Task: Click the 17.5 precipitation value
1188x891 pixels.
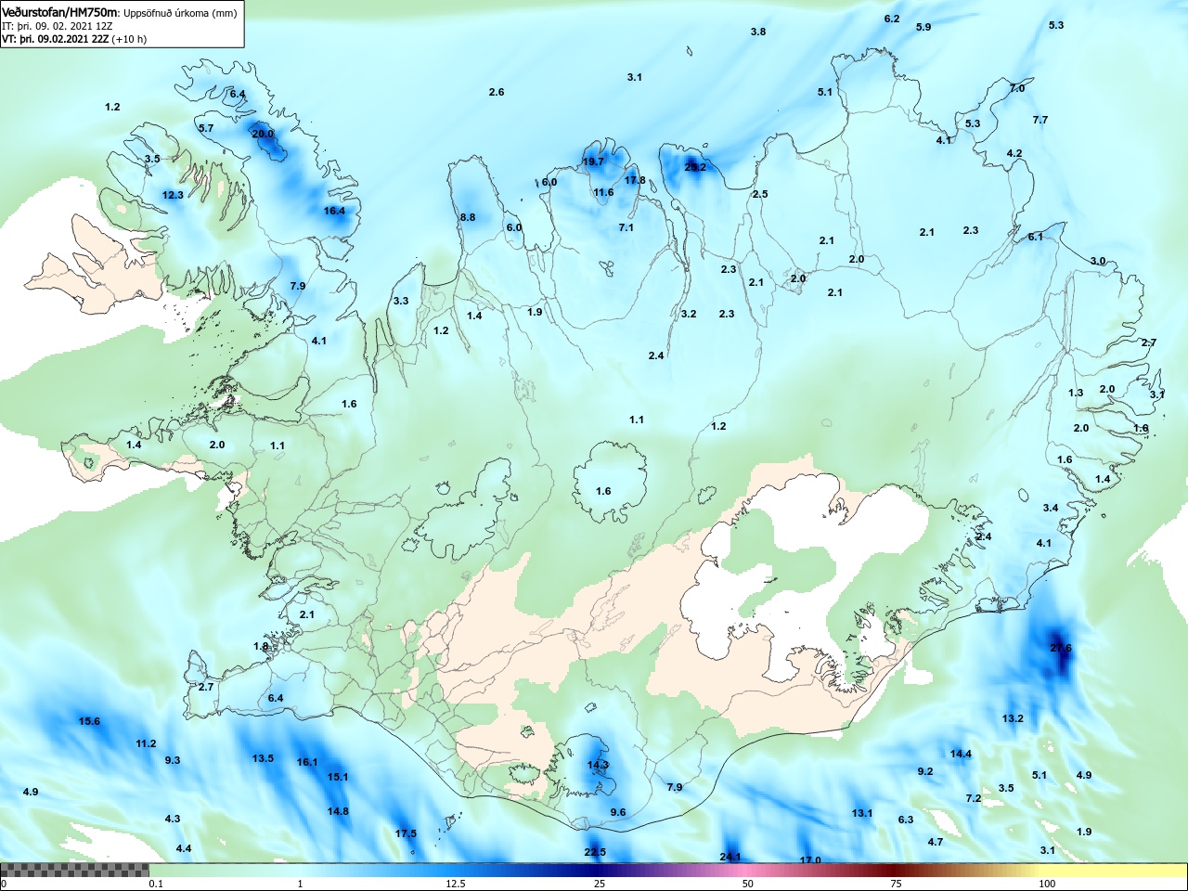Action: (x=406, y=833)
